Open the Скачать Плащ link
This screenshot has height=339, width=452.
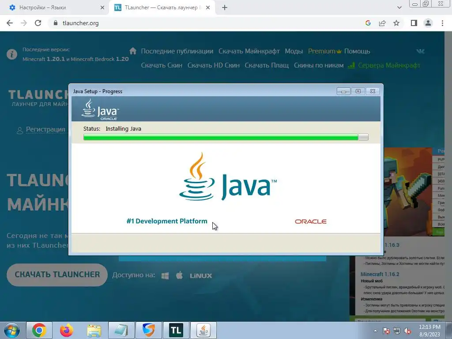267,65
